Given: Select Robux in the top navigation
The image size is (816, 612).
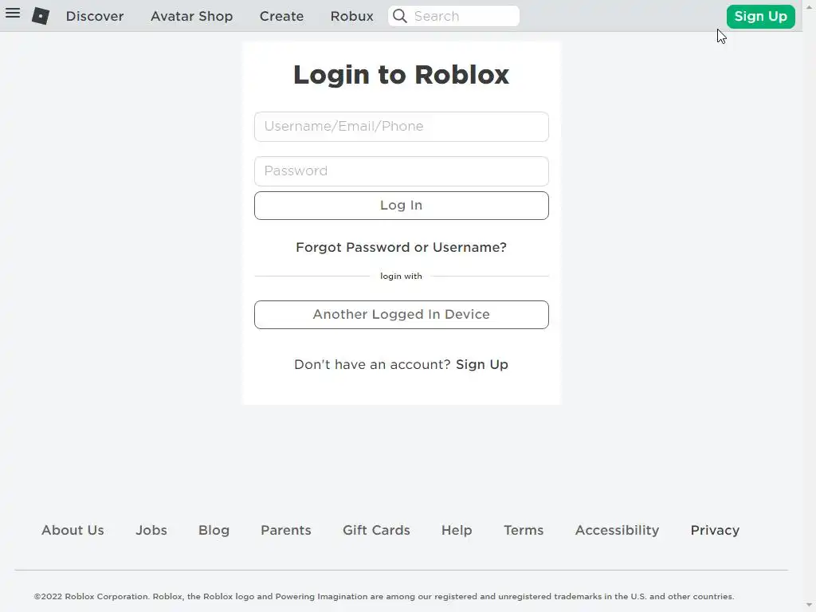Looking at the screenshot, I should click(x=351, y=16).
